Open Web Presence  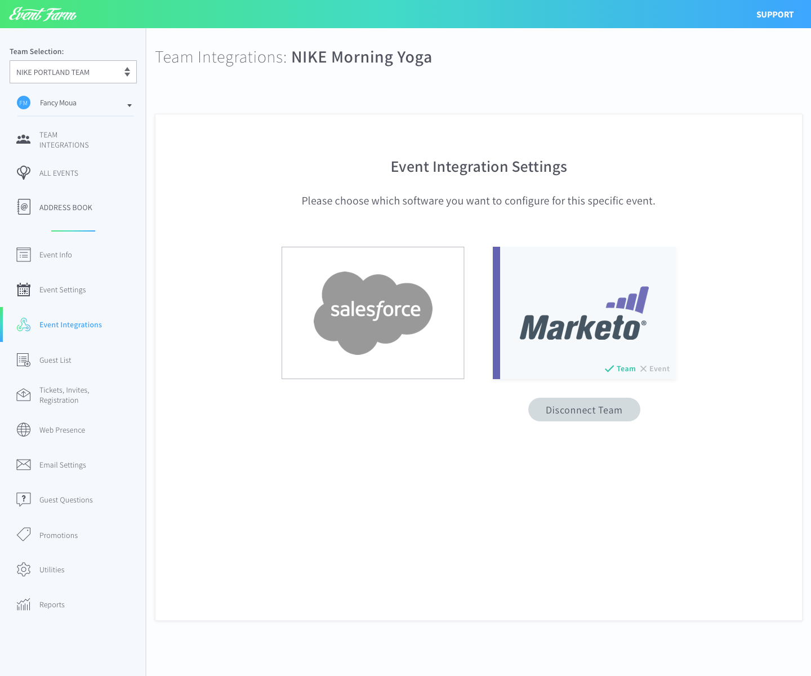tap(62, 430)
